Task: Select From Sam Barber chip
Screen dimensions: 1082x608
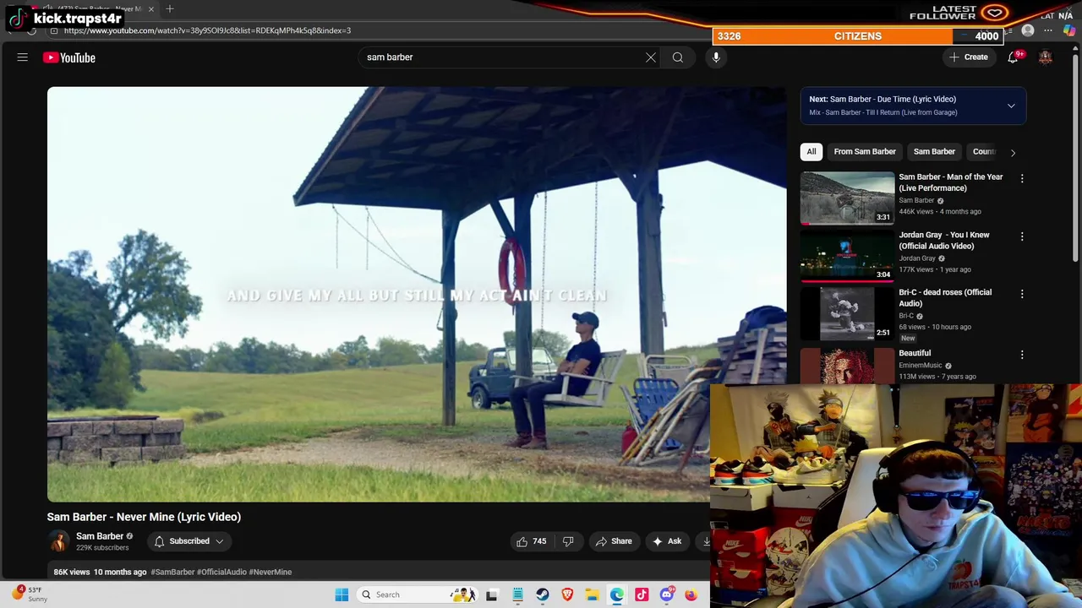Action: click(865, 152)
